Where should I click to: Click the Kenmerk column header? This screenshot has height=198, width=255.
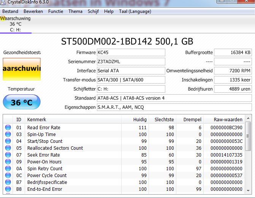73,120
